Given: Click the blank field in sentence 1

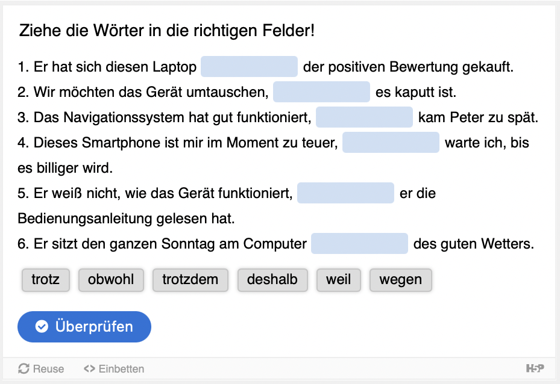Looking at the screenshot, I should pos(249,67).
